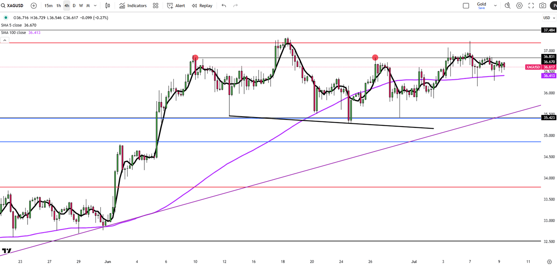
Task: Open the candlestick chart type selector
Action: pyautogui.click(x=107, y=6)
